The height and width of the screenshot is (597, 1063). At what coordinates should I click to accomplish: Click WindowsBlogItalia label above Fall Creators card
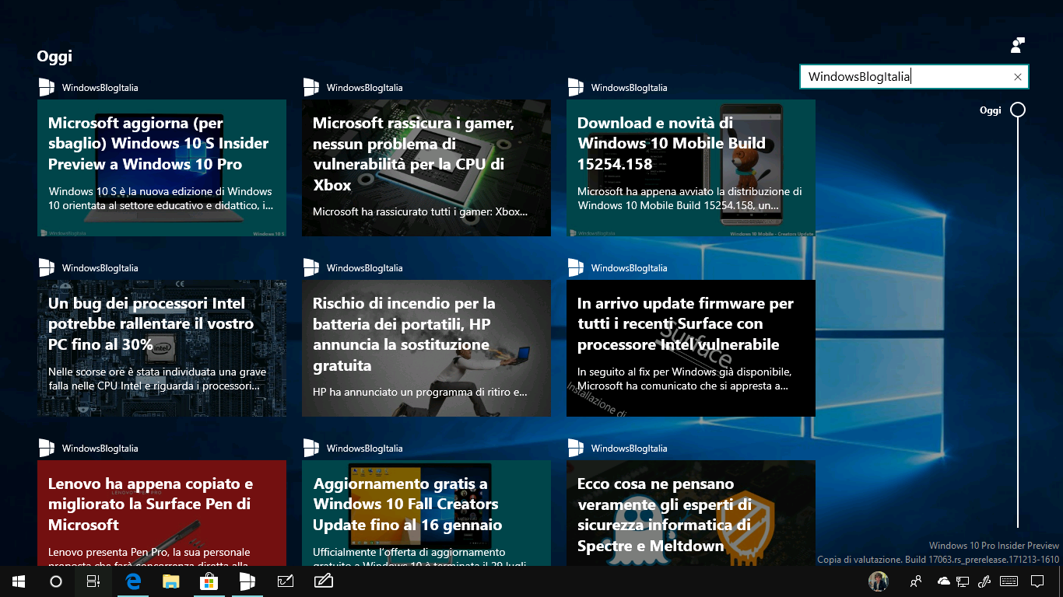click(x=364, y=449)
